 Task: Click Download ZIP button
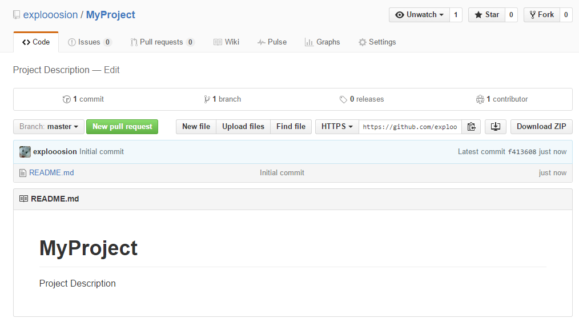click(x=541, y=127)
